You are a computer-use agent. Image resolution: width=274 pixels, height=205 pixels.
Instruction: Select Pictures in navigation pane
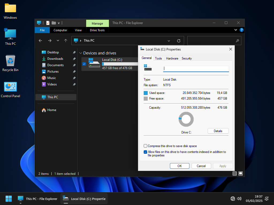(x=53, y=72)
